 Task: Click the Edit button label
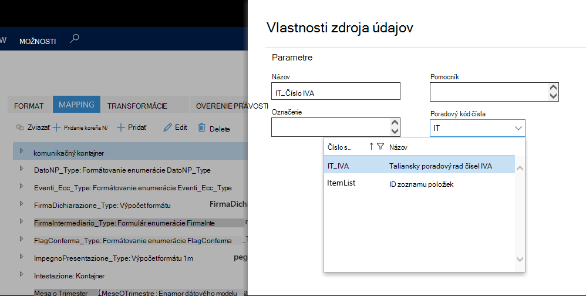[x=181, y=127]
